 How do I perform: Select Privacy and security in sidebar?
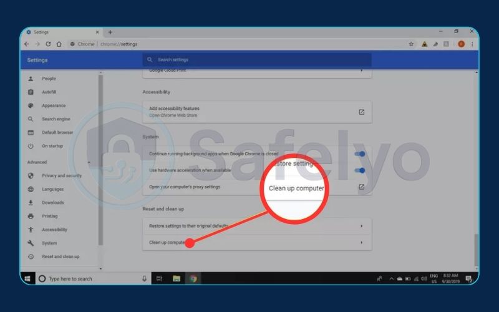[61, 176]
